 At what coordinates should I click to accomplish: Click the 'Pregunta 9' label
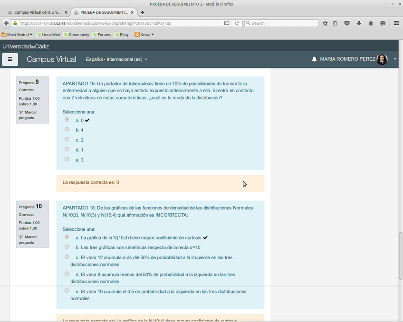tap(29, 82)
